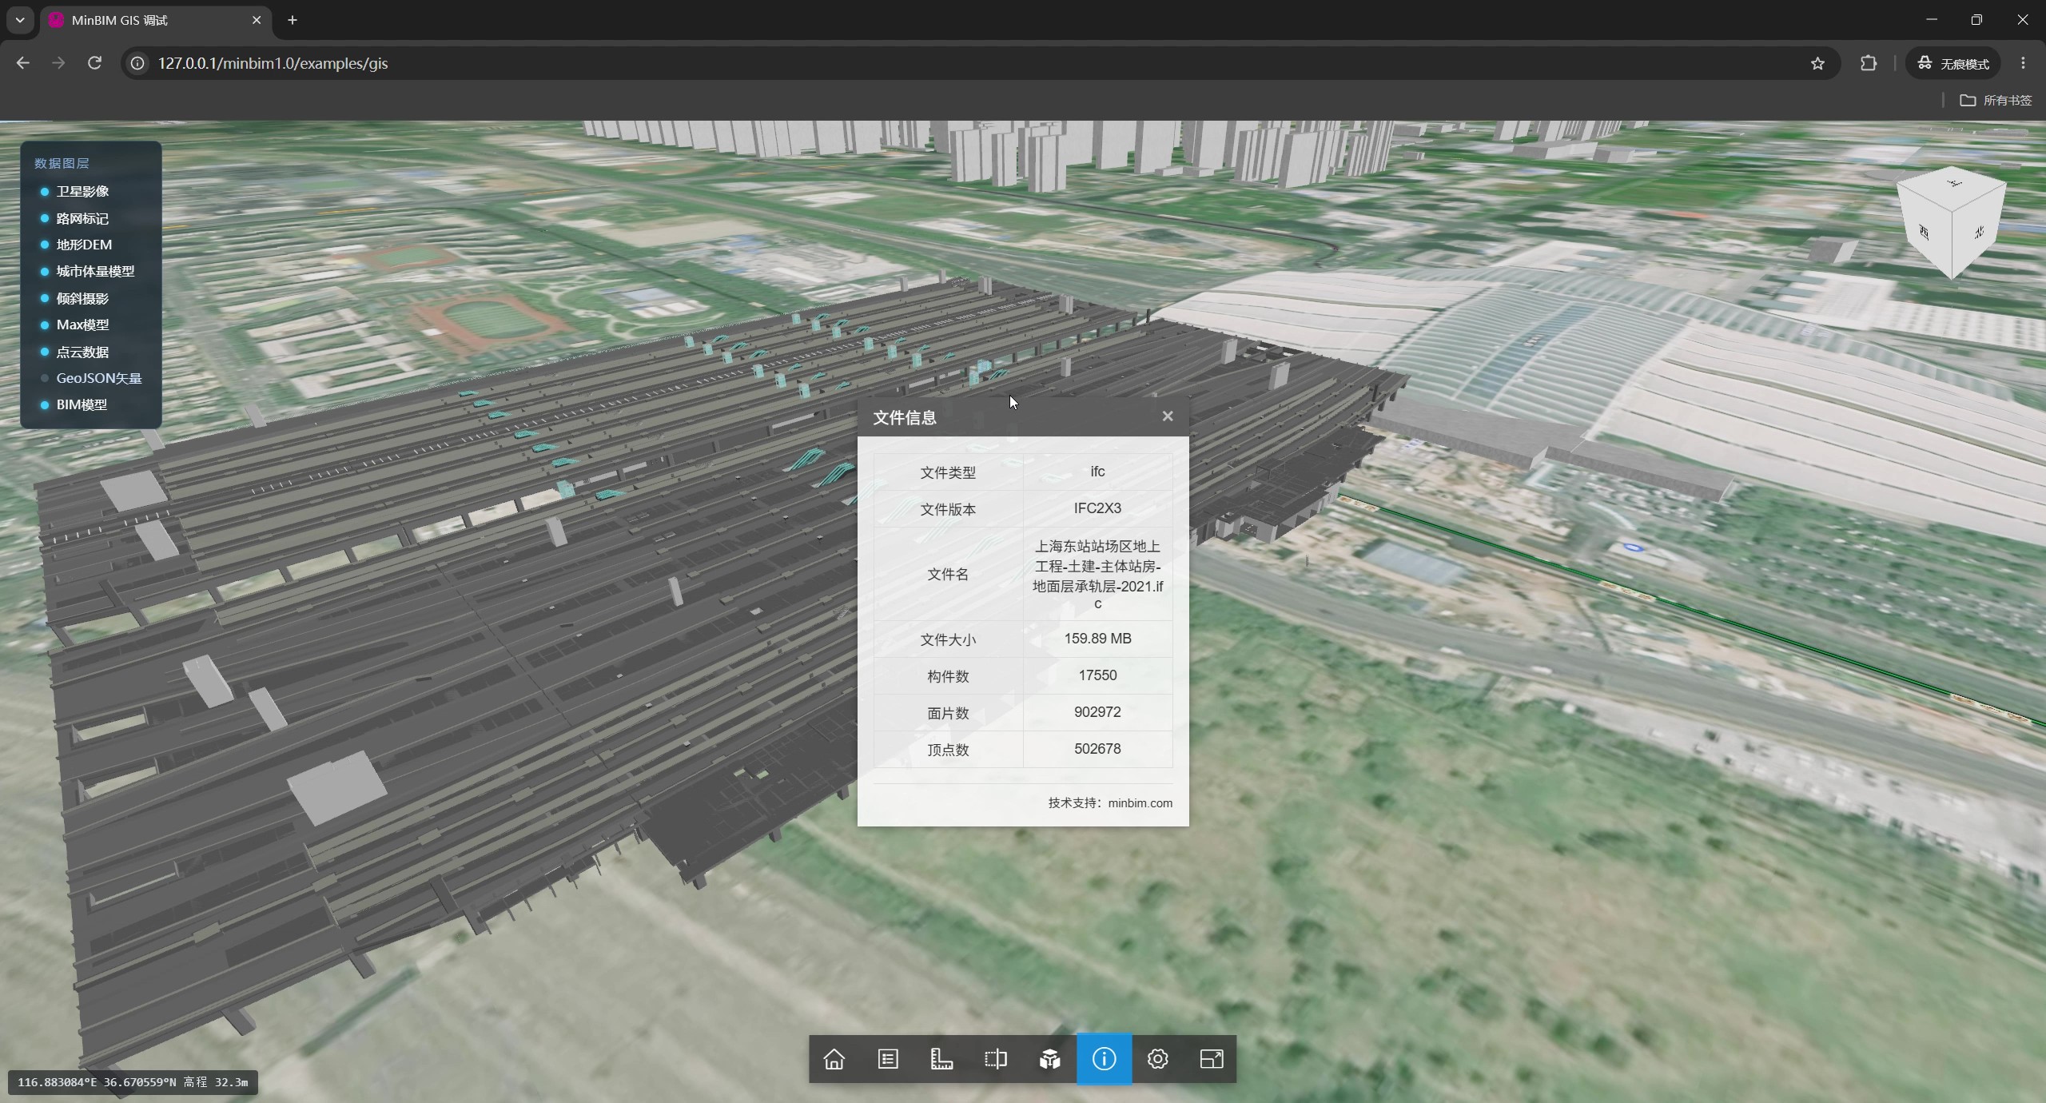Click the 文件信息 dialog title
The width and height of the screenshot is (2046, 1103).
pyautogui.click(x=905, y=417)
